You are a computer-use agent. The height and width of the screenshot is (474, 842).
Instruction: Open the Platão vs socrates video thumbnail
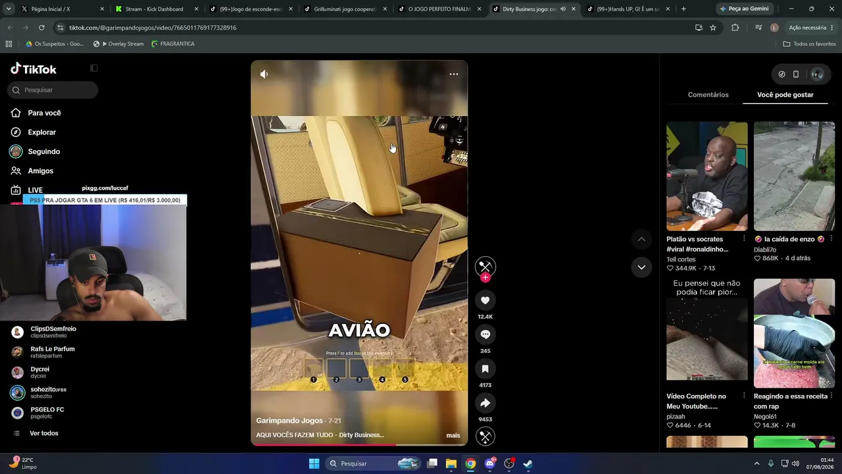(707, 176)
